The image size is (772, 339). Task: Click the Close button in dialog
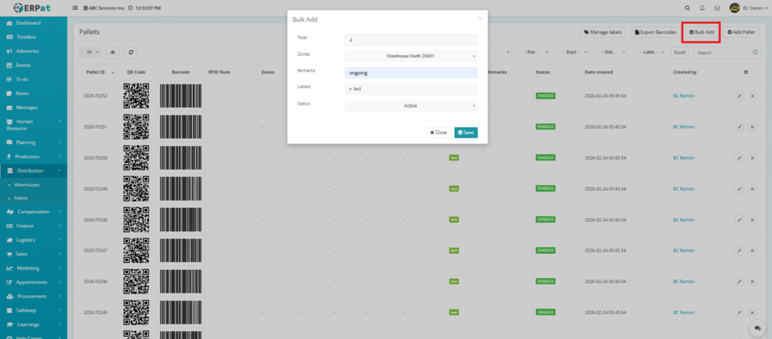click(438, 133)
